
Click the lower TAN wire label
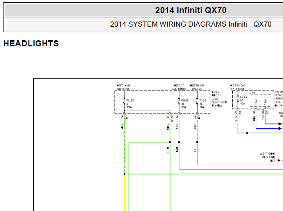pos(177,150)
